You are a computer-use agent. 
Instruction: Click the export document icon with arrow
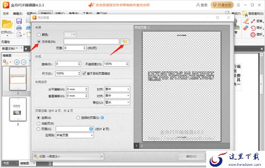coord(19,34)
